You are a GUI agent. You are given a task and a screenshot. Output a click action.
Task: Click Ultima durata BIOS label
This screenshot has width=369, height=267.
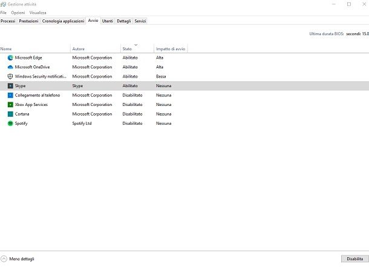click(327, 34)
